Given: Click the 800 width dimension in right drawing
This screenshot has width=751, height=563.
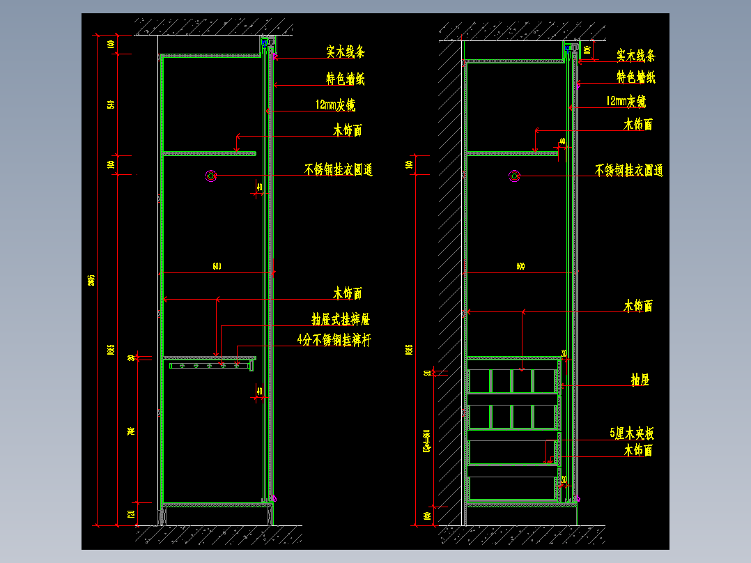Looking at the screenshot, I should pyautogui.click(x=520, y=266).
